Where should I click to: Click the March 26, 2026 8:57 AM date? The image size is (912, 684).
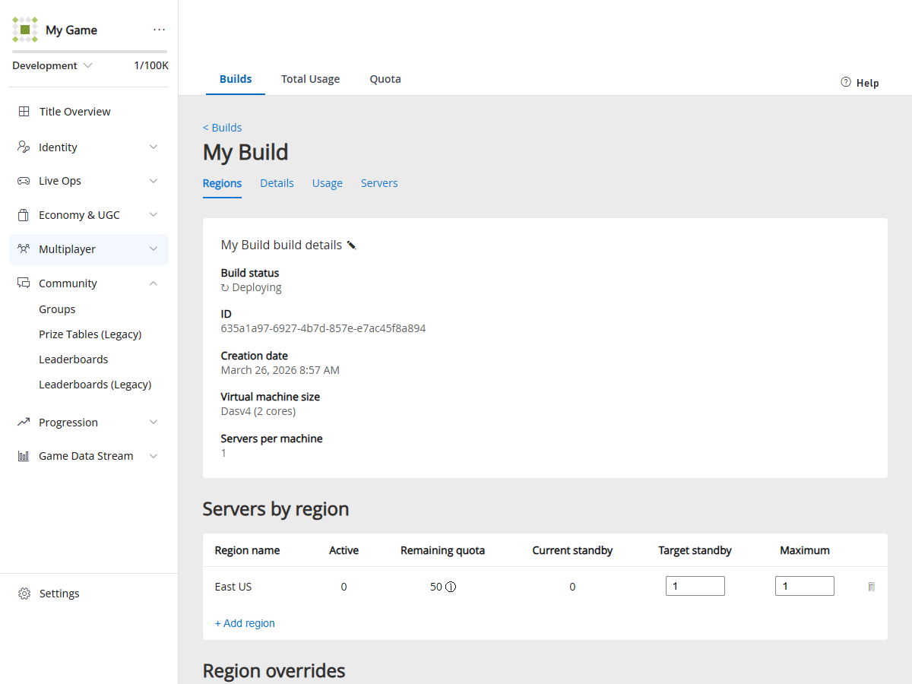tap(280, 370)
